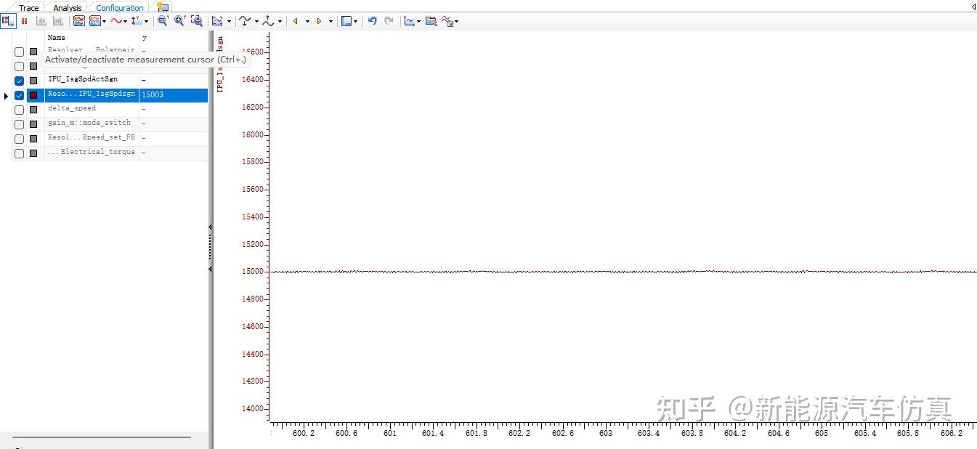Uncheck the IPU_IsgSpdActSgn signal checkbox
Viewport: 977px width, 449px height.
click(x=18, y=80)
